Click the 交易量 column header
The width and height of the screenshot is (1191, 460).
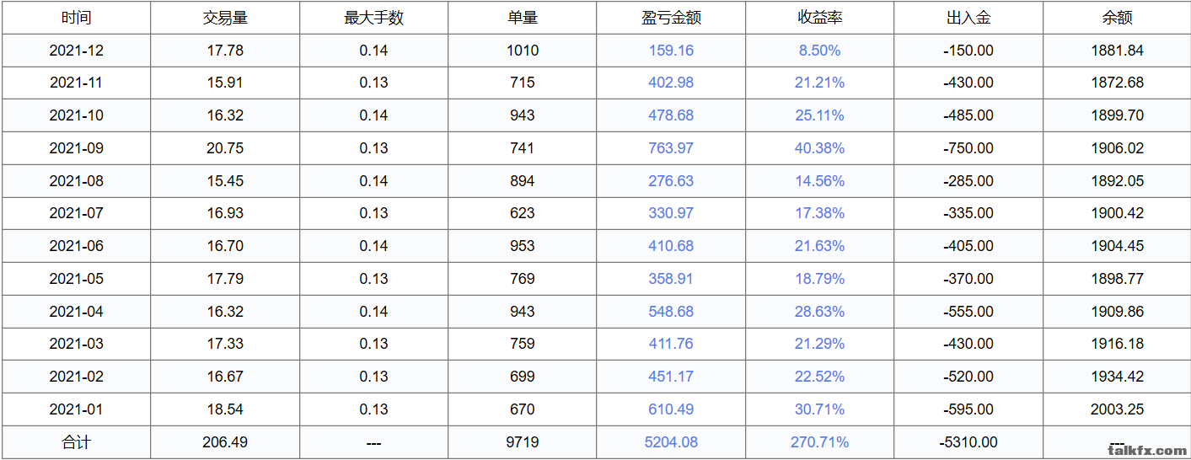pos(225,18)
